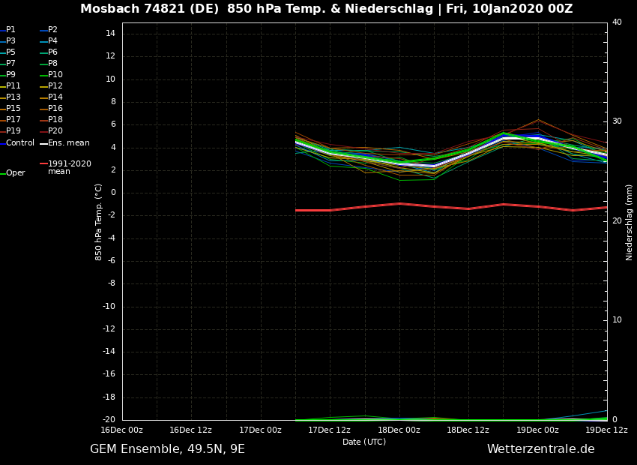
Task: Click the P10 legend label
Action: click(x=55, y=75)
